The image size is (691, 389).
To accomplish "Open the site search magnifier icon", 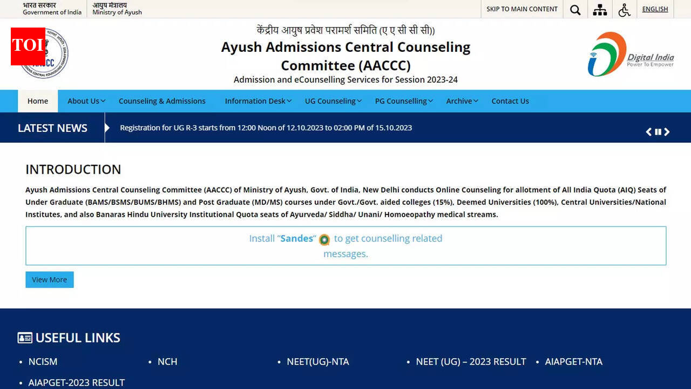I will click(x=575, y=10).
